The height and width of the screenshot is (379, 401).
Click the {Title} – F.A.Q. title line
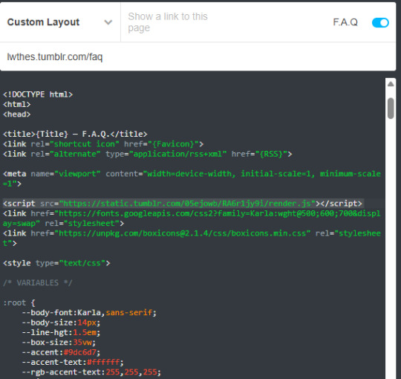click(75, 134)
